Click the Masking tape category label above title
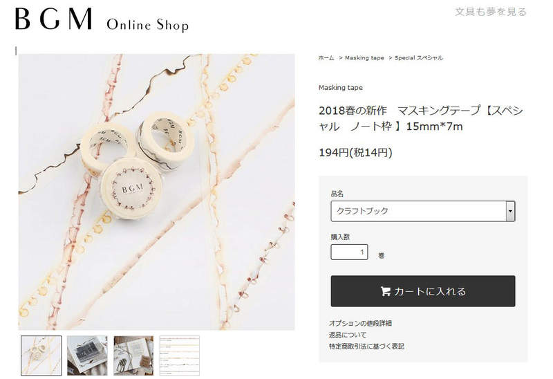The height and width of the screenshot is (379, 553). [340, 88]
